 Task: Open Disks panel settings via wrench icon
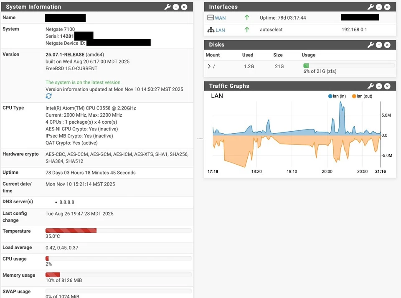pyautogui.click(x=370, y=45)
